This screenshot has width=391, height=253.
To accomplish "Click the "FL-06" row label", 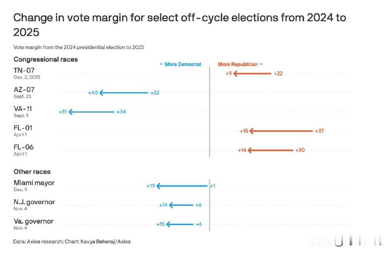I will 24,147.
